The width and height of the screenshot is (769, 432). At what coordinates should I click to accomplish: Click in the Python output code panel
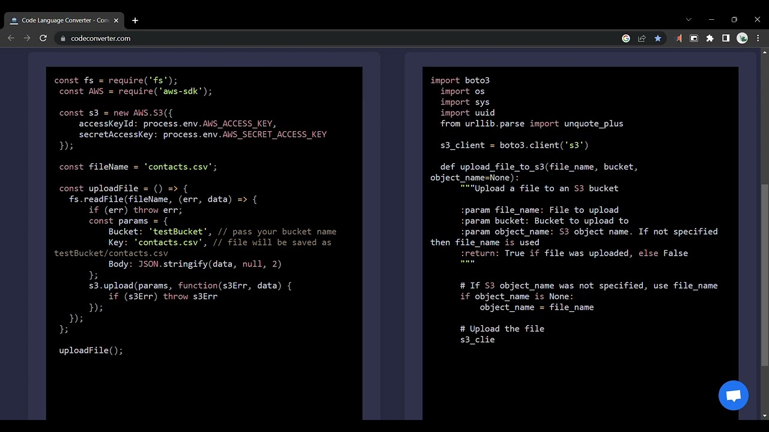[580, 243]
